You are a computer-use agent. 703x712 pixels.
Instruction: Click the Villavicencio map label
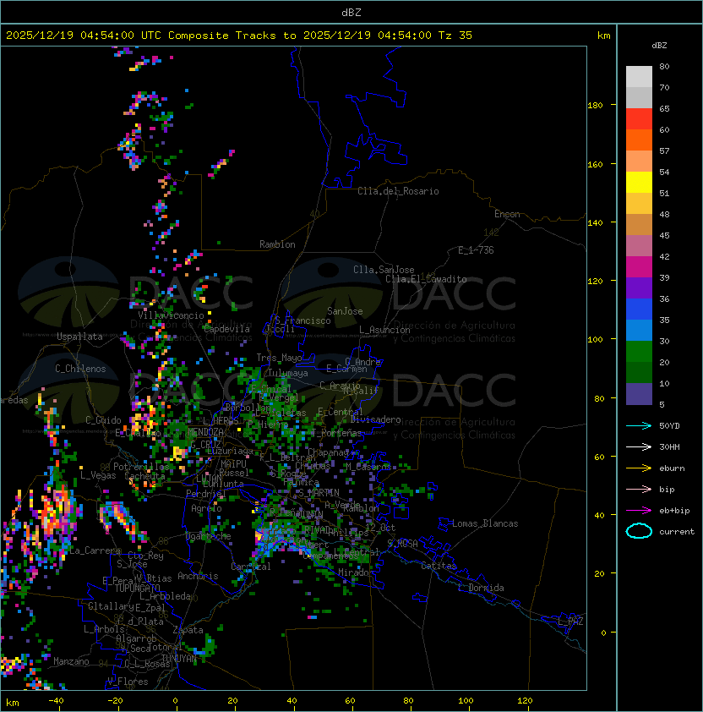click(171, 315)
